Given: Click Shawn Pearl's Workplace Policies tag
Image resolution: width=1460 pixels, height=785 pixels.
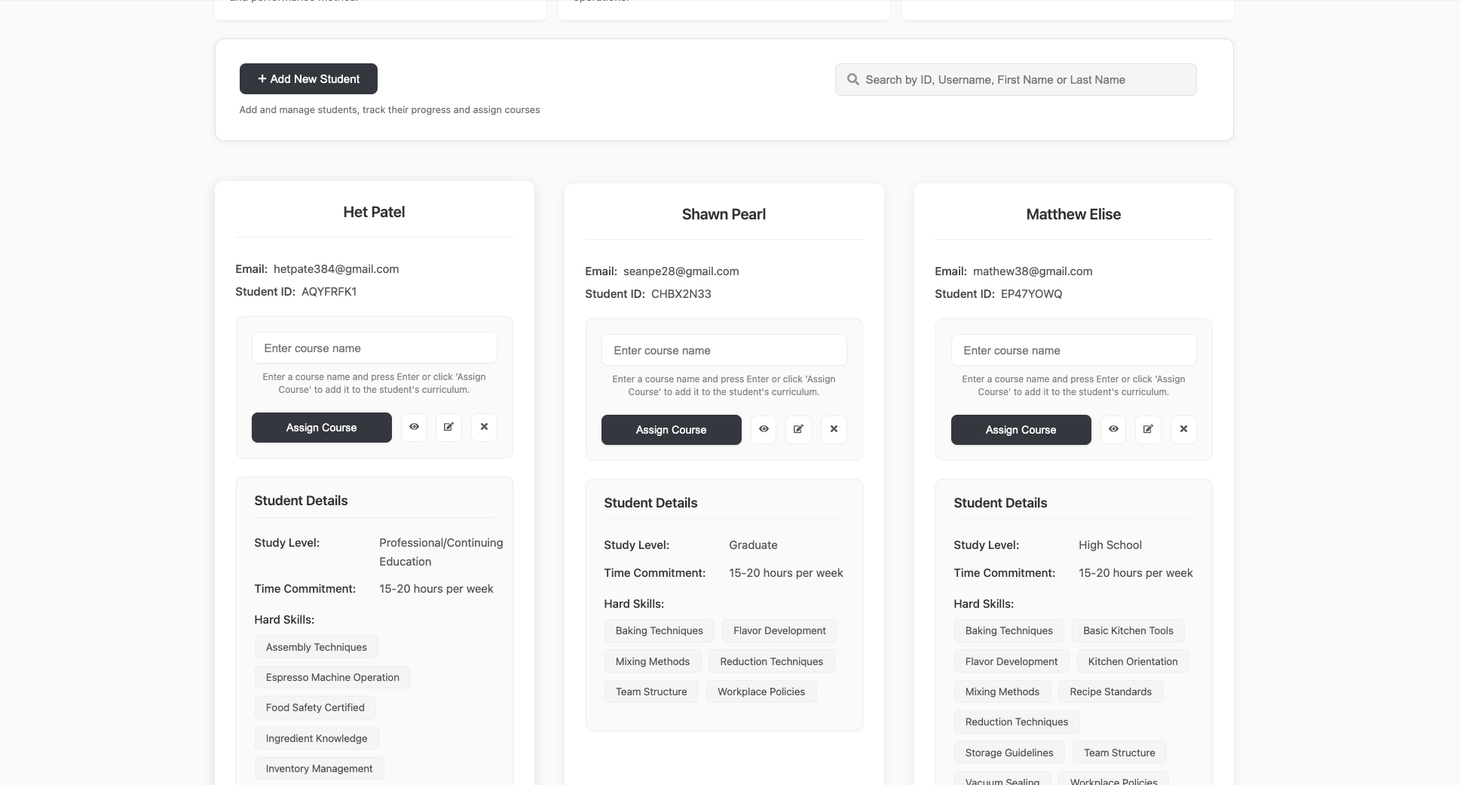Looking at the screenshot, I should pyautogui.click(x=761, y=691).
